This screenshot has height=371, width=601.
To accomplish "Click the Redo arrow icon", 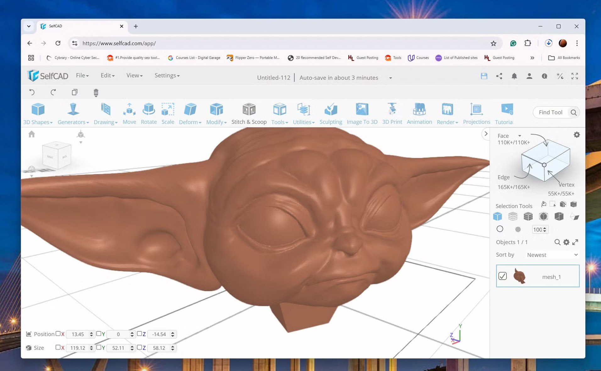I will (53, 92).
